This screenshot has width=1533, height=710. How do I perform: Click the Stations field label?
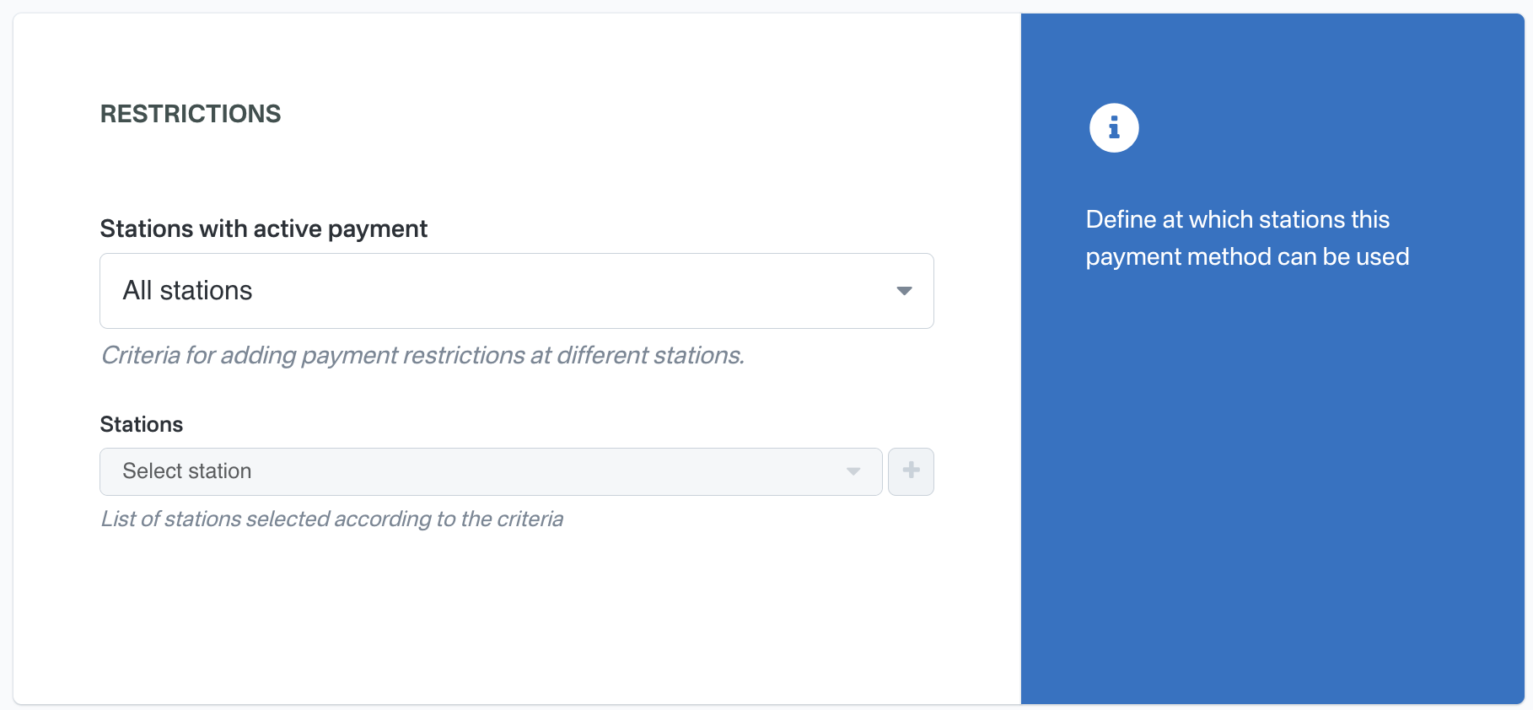tap(142, 424)
